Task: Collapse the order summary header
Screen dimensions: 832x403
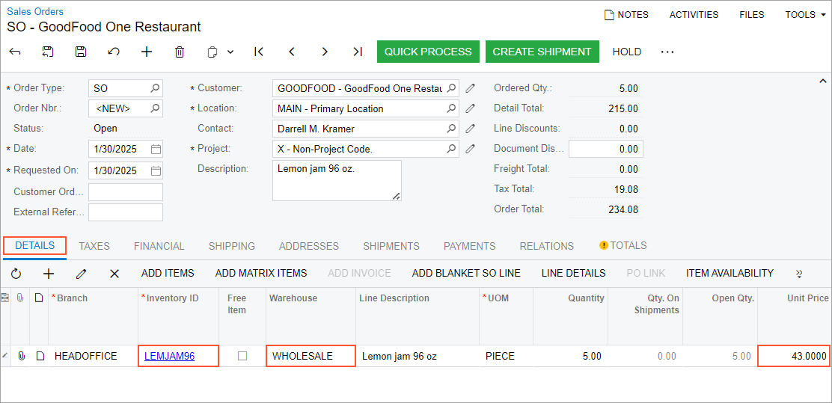Action: (x=823, y=81)
